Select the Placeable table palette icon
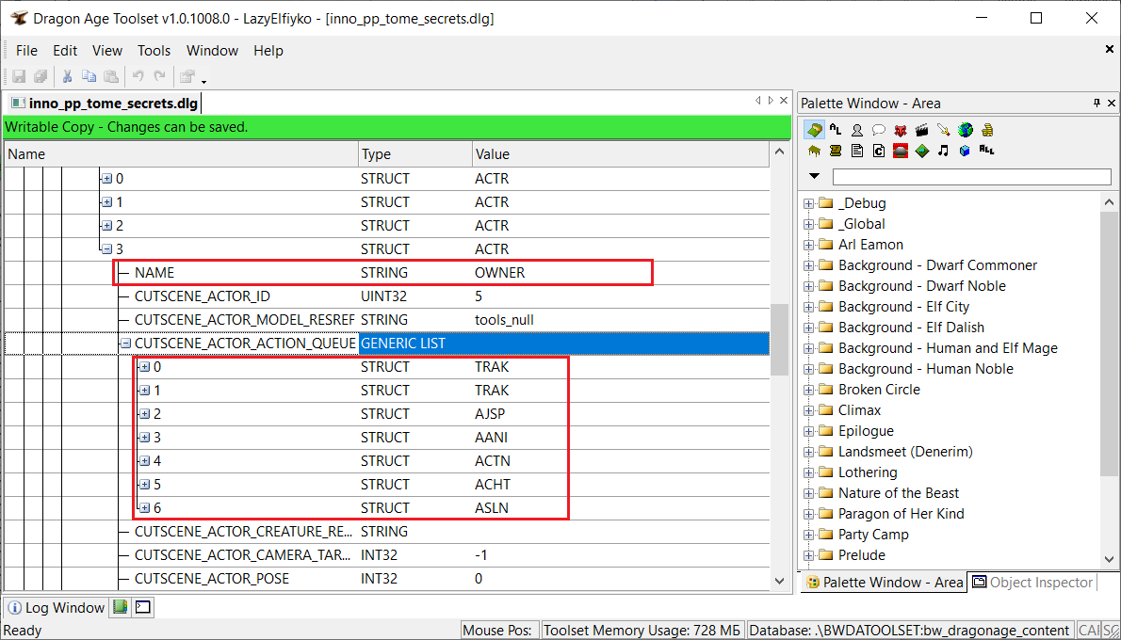1121x640 pixels. pos(814,151)
